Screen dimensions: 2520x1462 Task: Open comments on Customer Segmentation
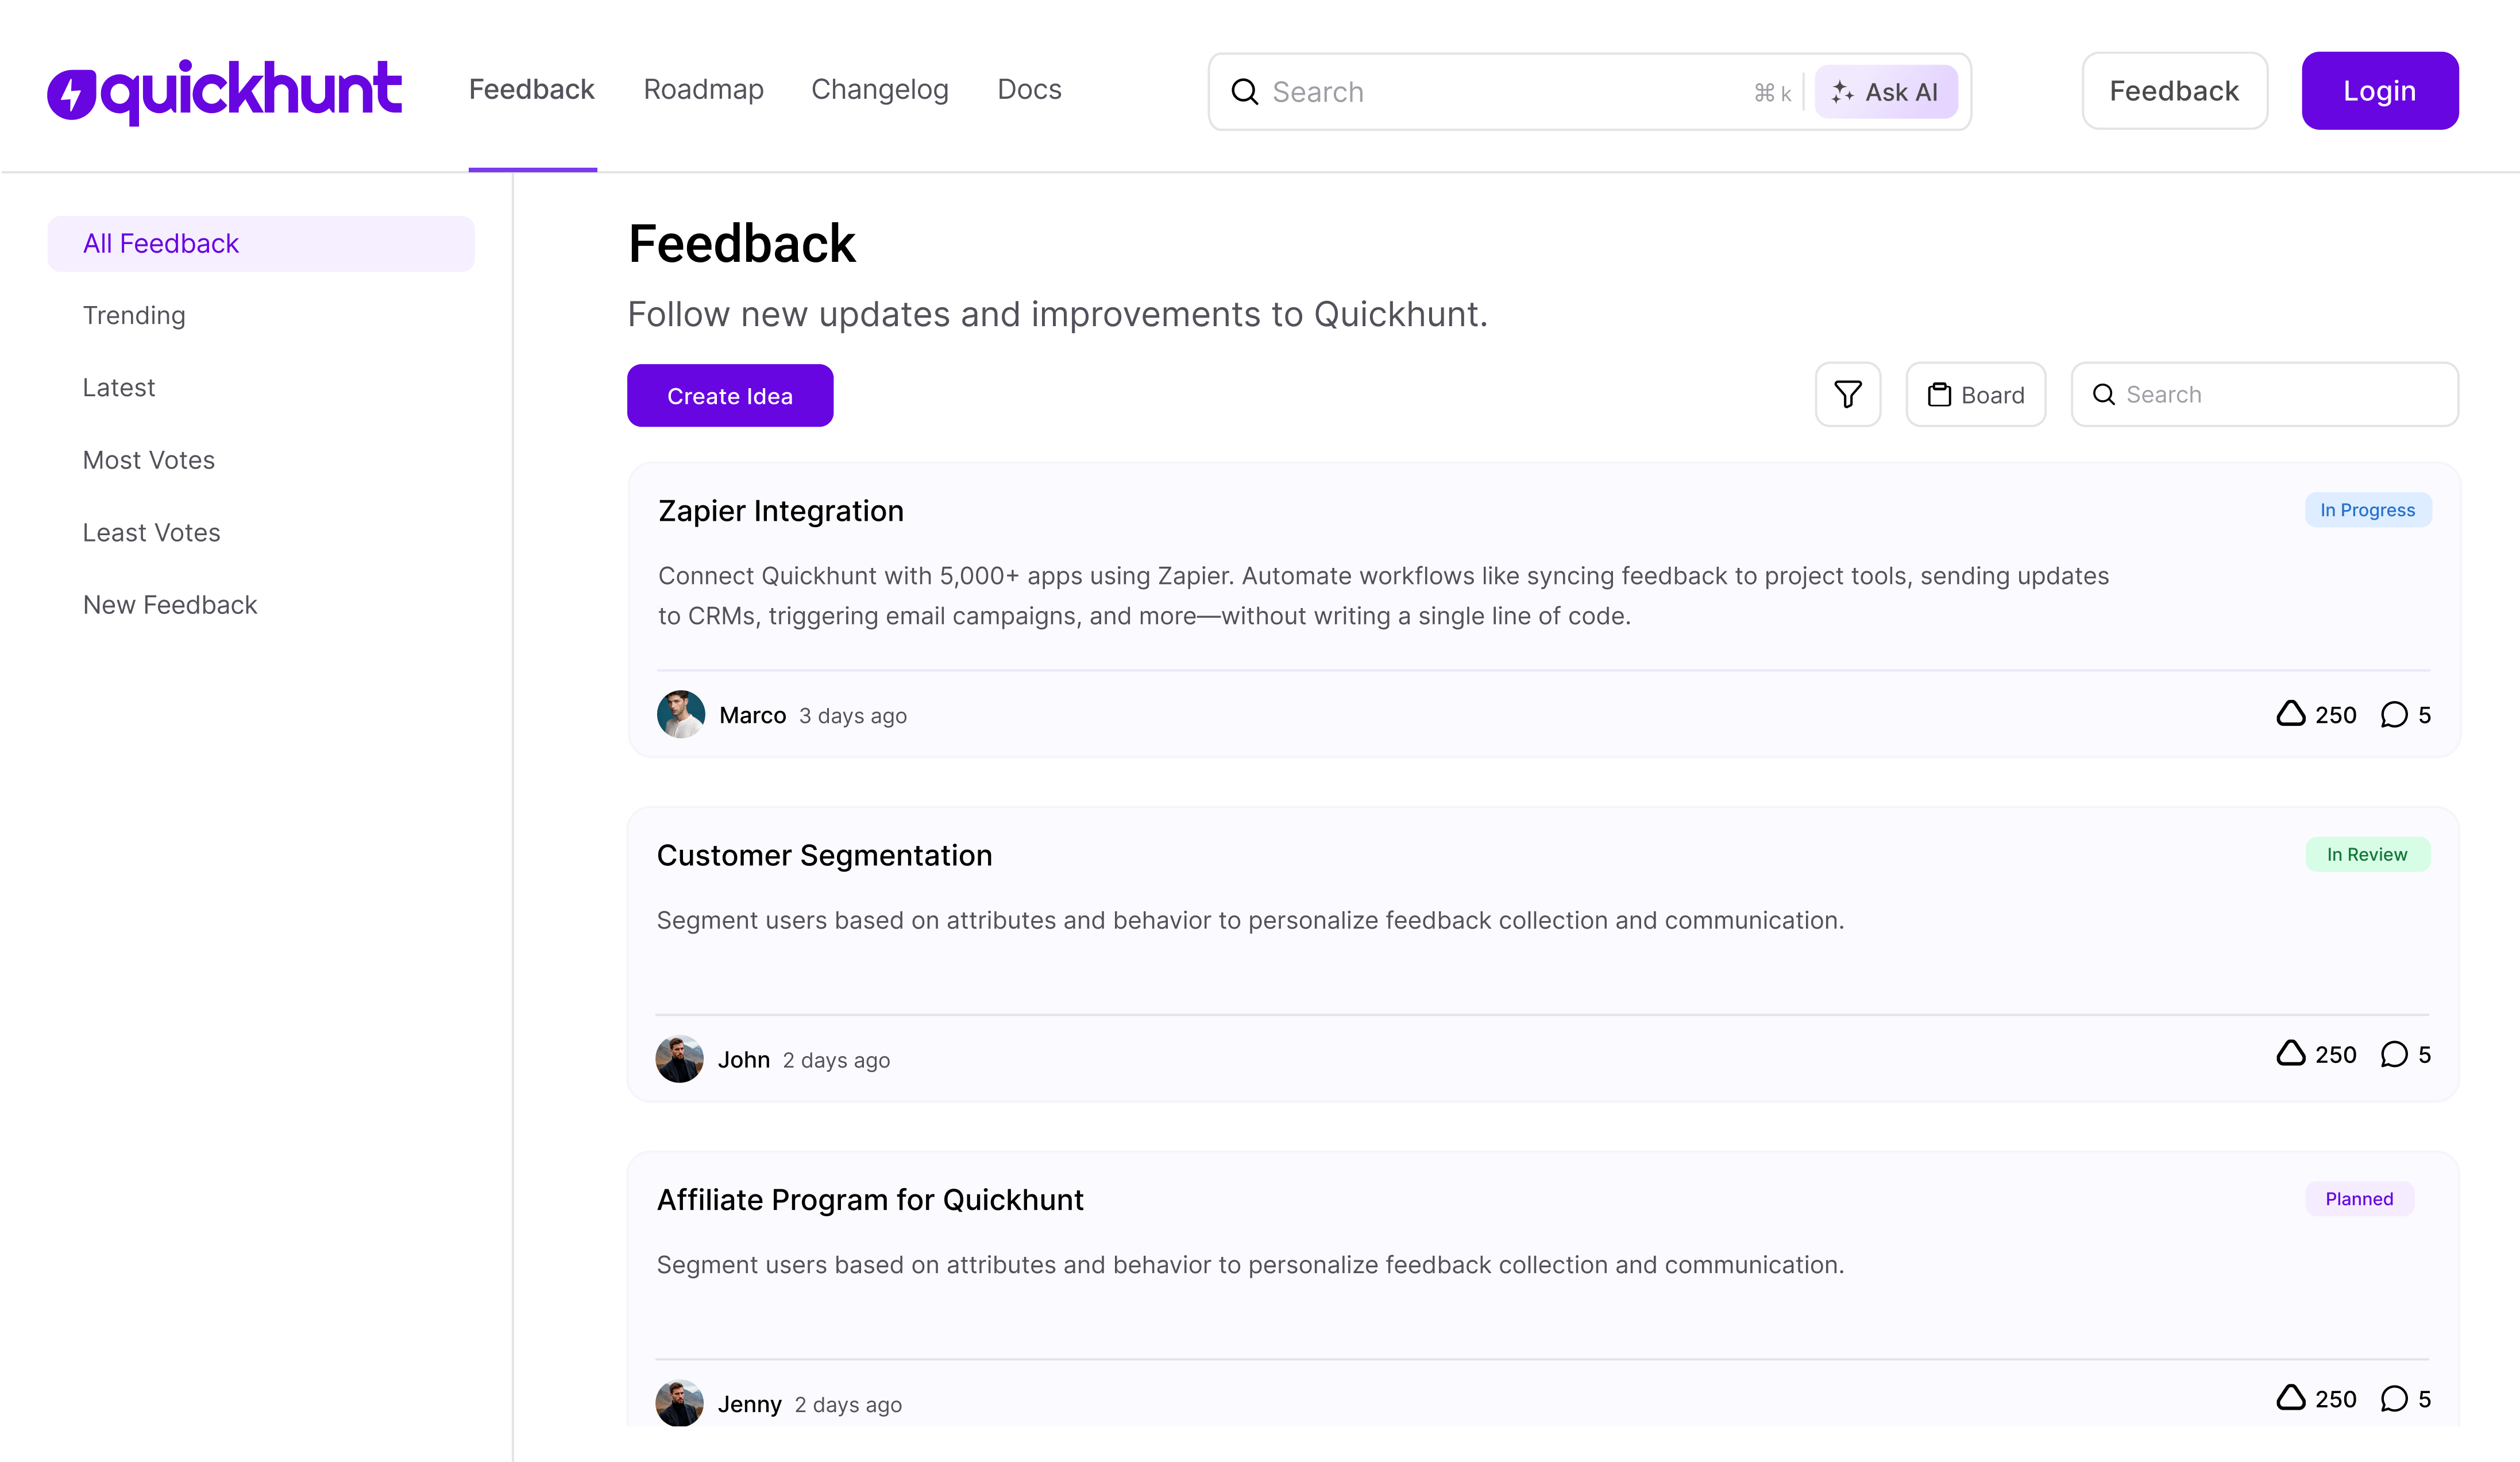pyautogui.click(x=2406, y=1054)
